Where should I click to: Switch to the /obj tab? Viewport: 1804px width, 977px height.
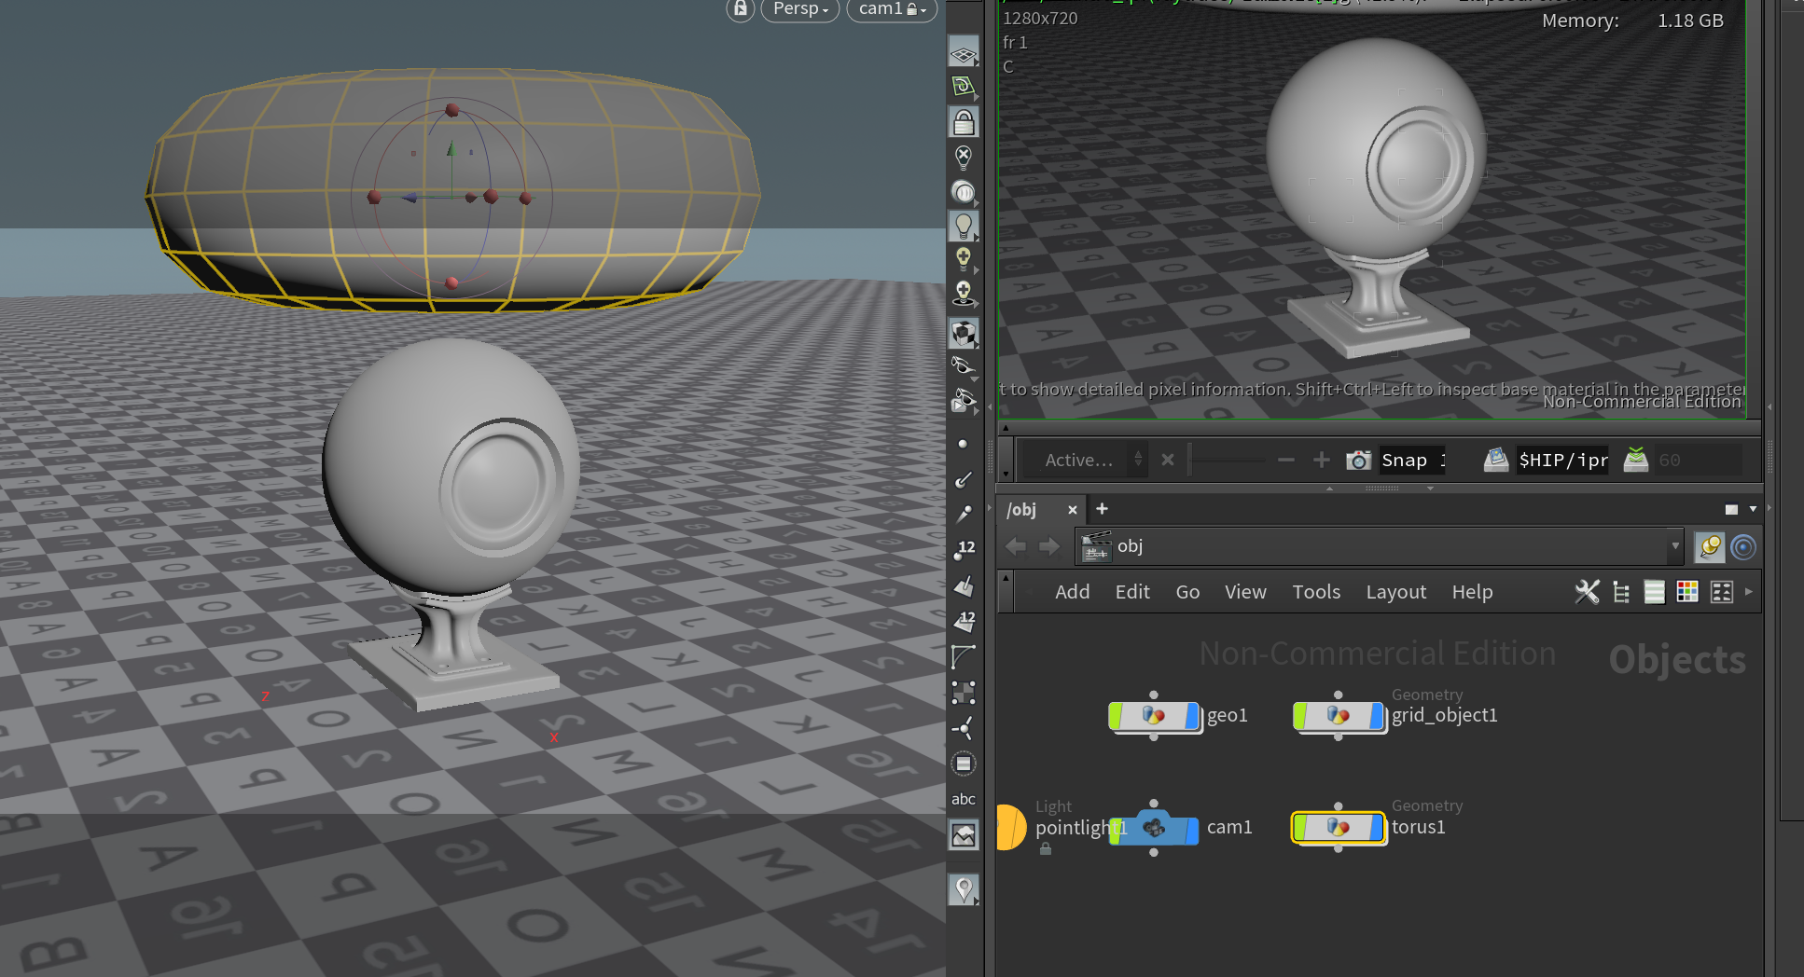(x=1023, y=509)
